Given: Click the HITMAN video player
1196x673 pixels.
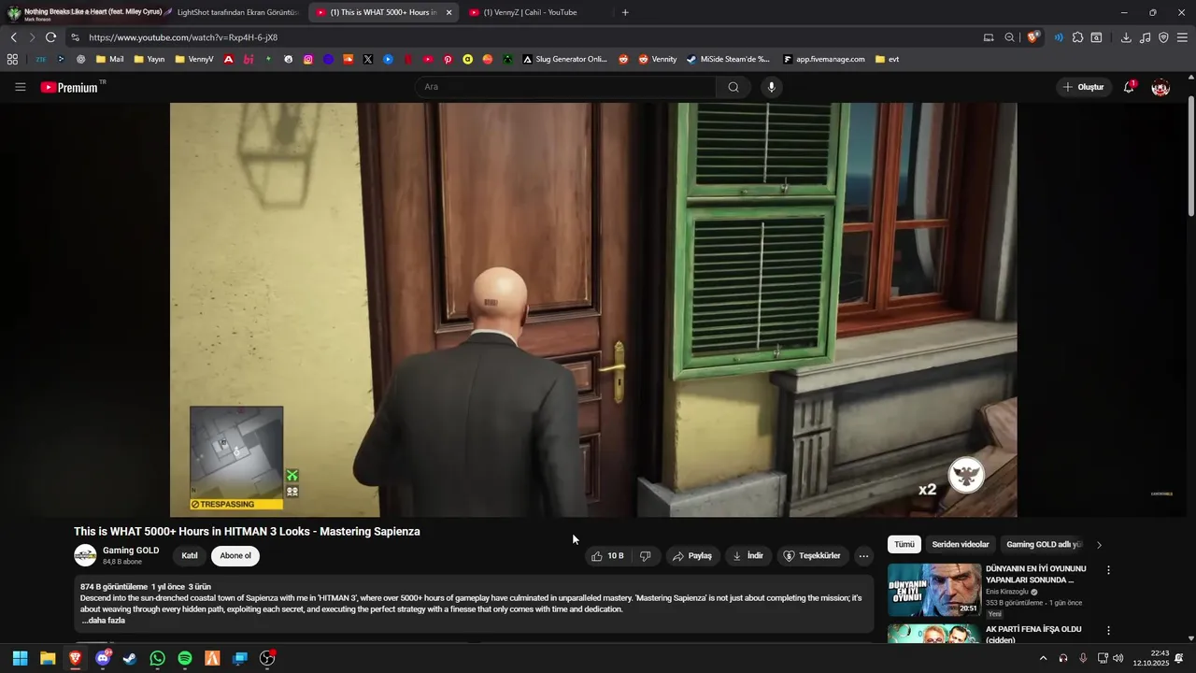Looking at the screenshot, I should pyautogui.click(x=593, y=309).
